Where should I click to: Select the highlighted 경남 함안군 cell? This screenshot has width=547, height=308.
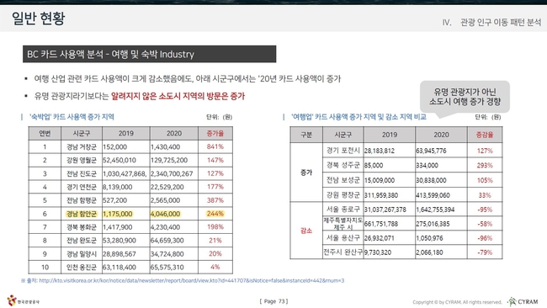pyautogui.click(x=82, y=214)
